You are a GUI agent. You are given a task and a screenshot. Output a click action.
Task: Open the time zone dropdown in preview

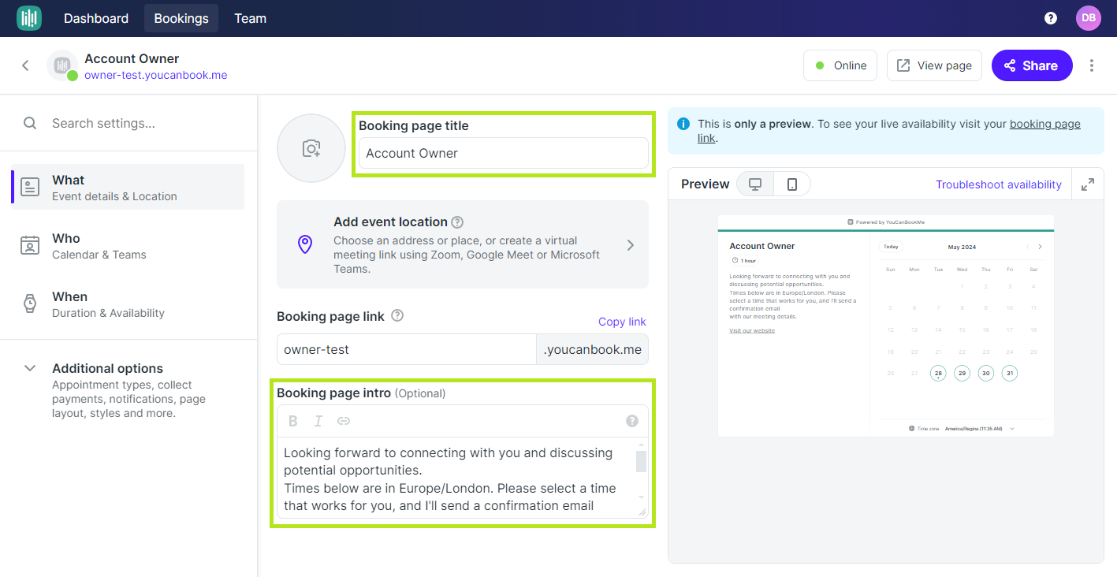(x=961, y=429)
